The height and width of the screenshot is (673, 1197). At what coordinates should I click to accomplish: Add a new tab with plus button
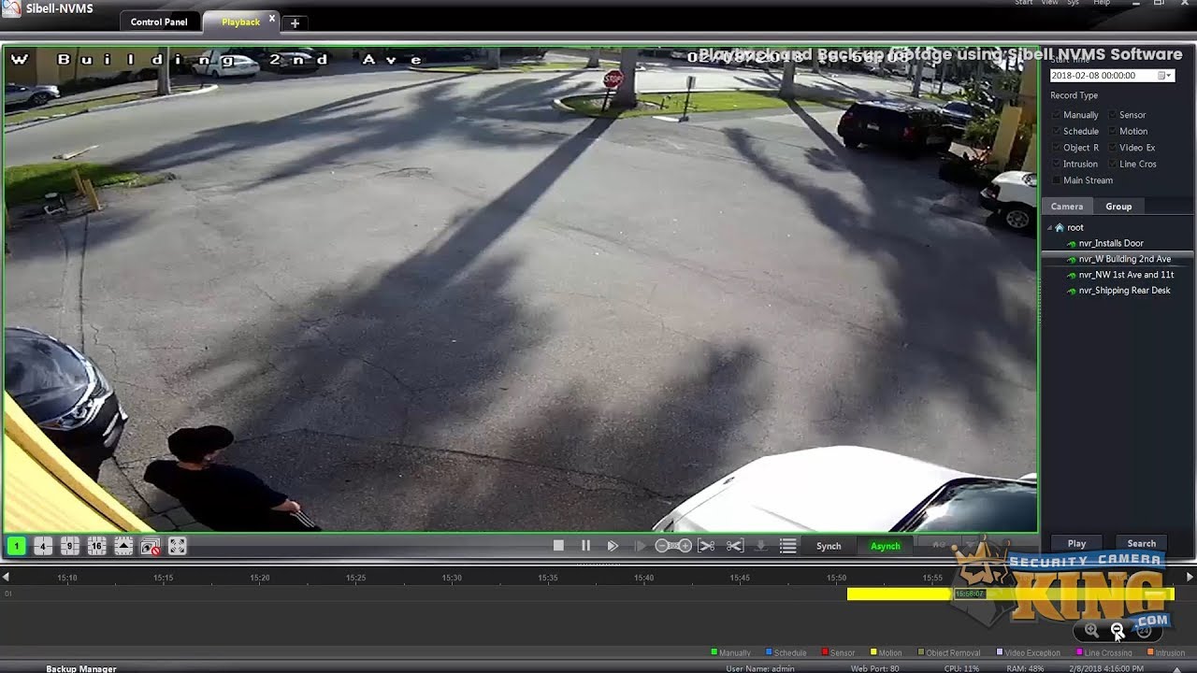(295, 22)
